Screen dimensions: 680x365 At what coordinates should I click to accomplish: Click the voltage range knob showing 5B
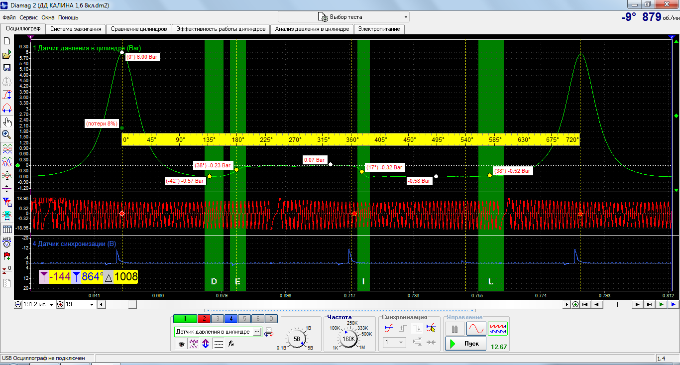[297, 339]
